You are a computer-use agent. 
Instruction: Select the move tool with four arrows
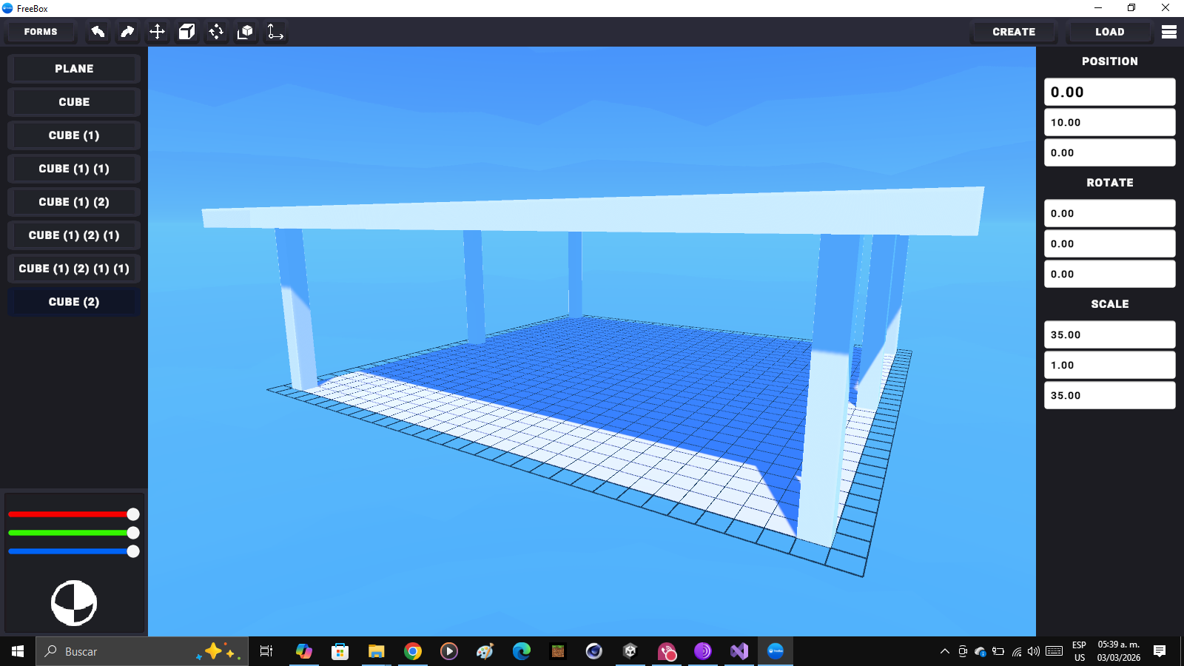pos(157,32)
